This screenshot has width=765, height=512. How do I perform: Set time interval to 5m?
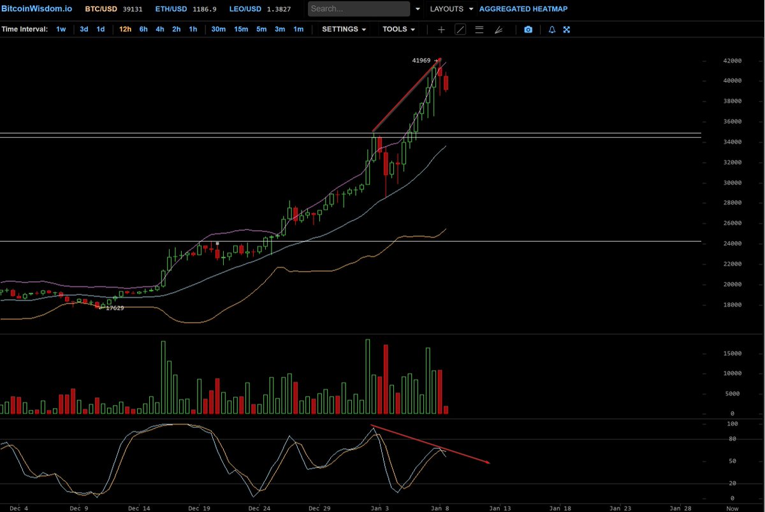(x=261, y=29)
